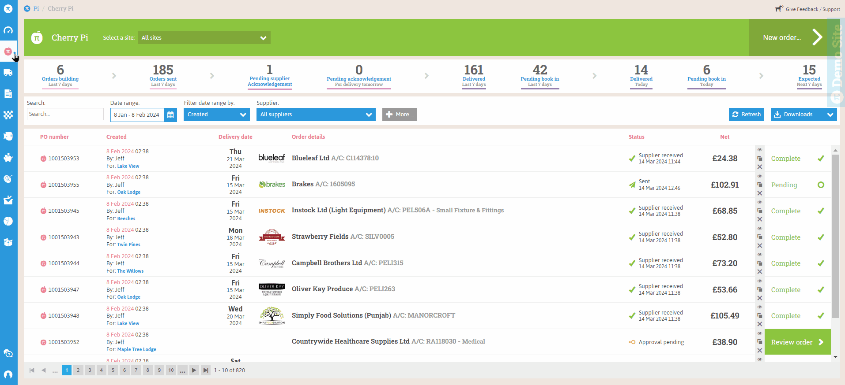Screen dimensions: 845x385
Task: Open the Filter date range by Created dropdown
Action: pos(217,115)
